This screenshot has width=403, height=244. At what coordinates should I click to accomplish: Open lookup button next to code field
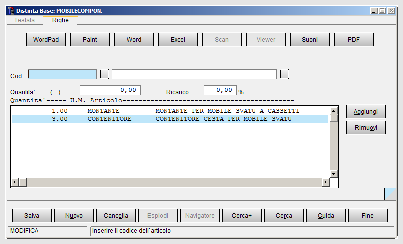pos(105,74)
